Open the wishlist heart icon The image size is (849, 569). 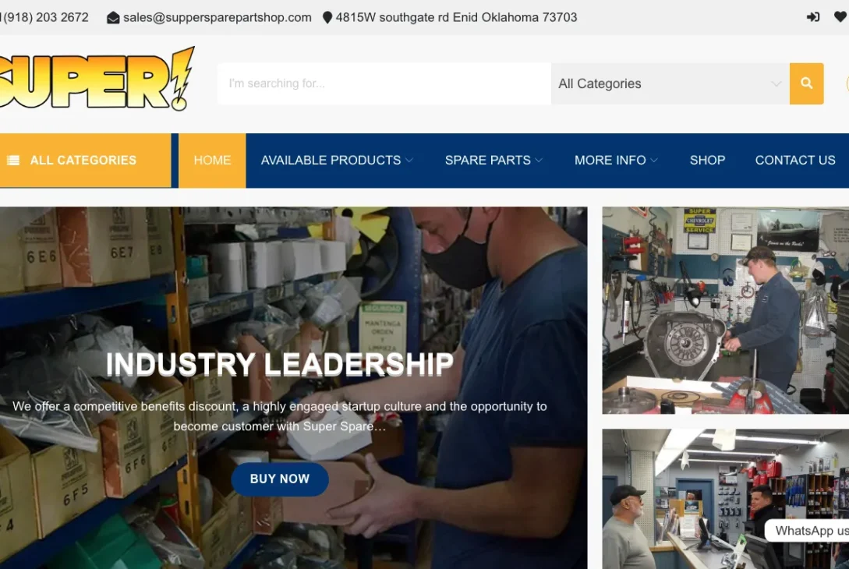(x=840, y=17)
